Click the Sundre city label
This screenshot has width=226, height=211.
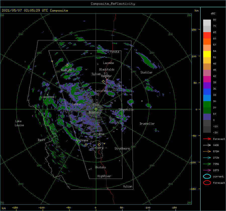point(76,104)
